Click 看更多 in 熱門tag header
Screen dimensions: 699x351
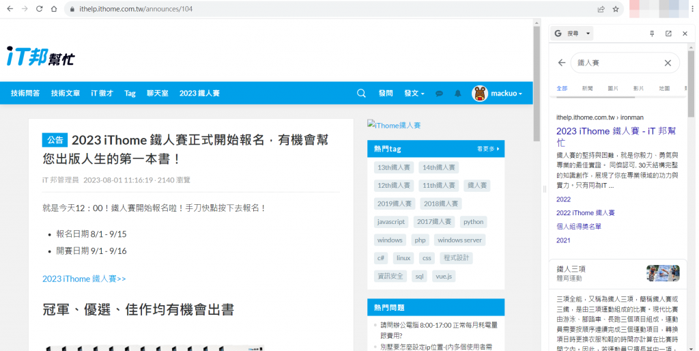(x=488, y=149)
